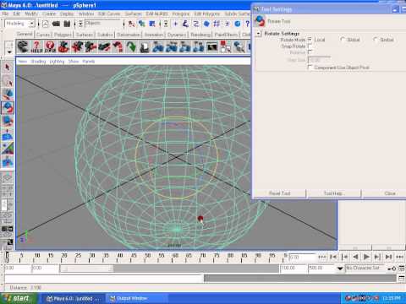Click Maya 6.0 taskbar item

[74, 298]
